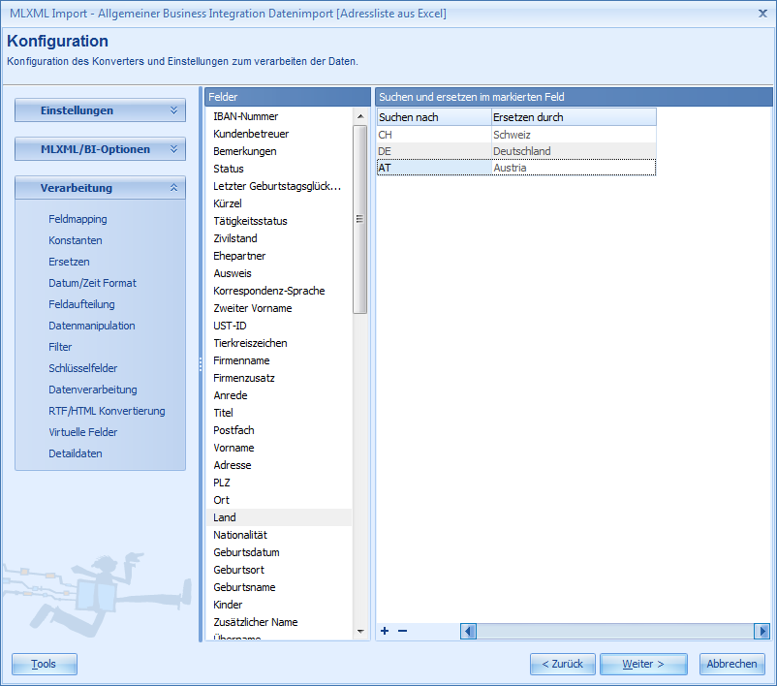
Task: Expand the MLXML/BI-Optionen section
Action: pos(100,149)
